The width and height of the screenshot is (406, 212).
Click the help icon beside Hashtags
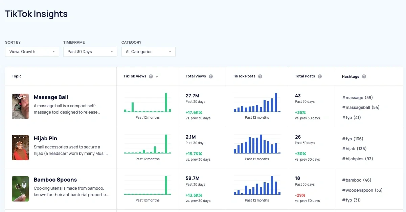pyautogui.click(x=364, y=76)
